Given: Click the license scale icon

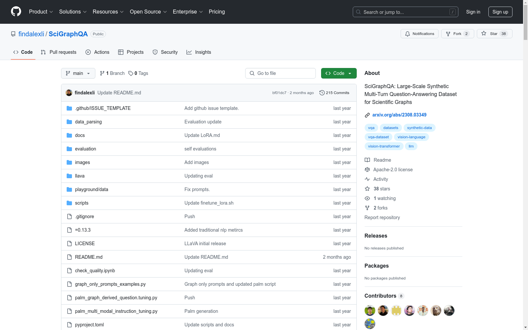Looking at the screenshot, I should (x=367, y=170).
